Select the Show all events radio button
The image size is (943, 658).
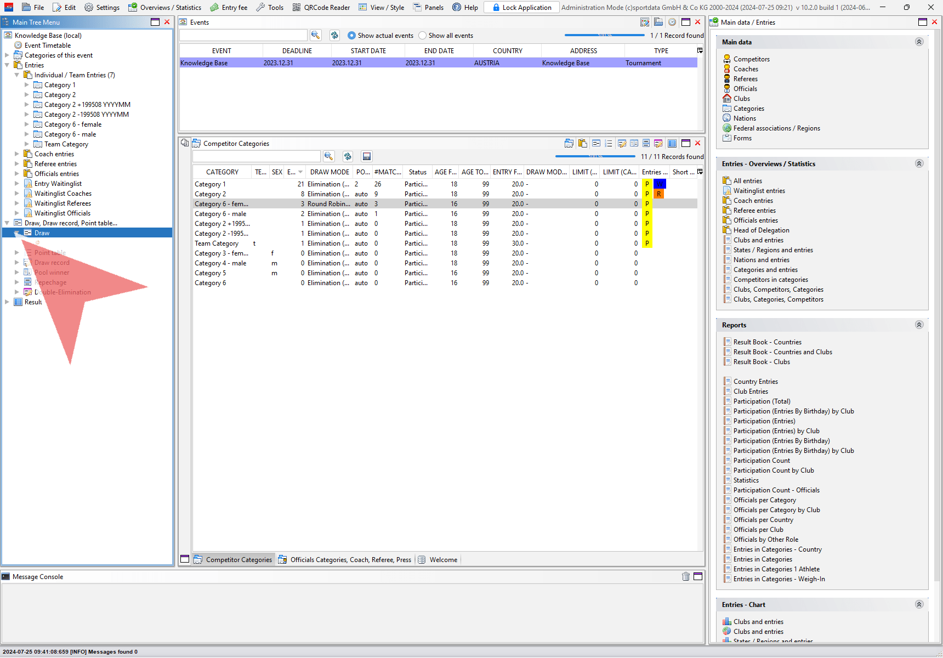tap(423, 36)
